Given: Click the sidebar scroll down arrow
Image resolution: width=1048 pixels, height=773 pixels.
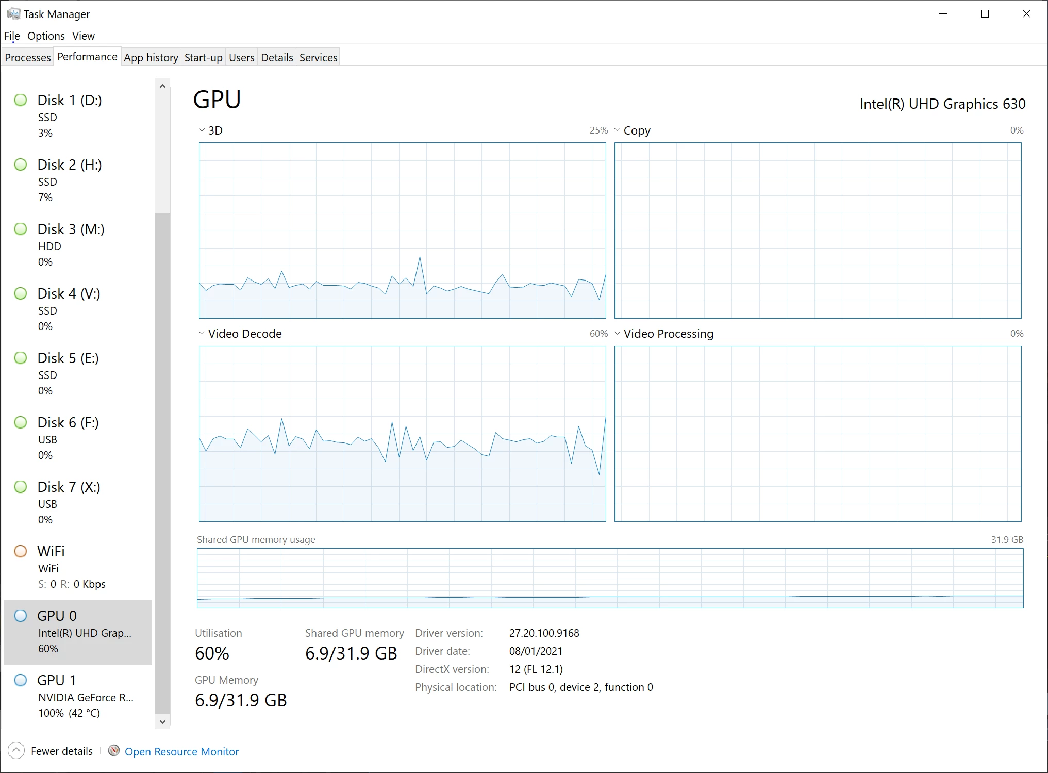Looking at the screenshot, I should pyautogui.click(x=162, y=721).
